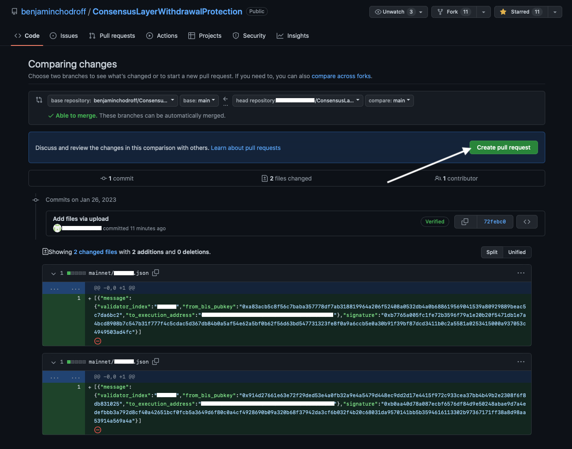The width and height of the screenshot is (572, 449).
Task: Go to Pull requests tab
Action: click(112, 36)
